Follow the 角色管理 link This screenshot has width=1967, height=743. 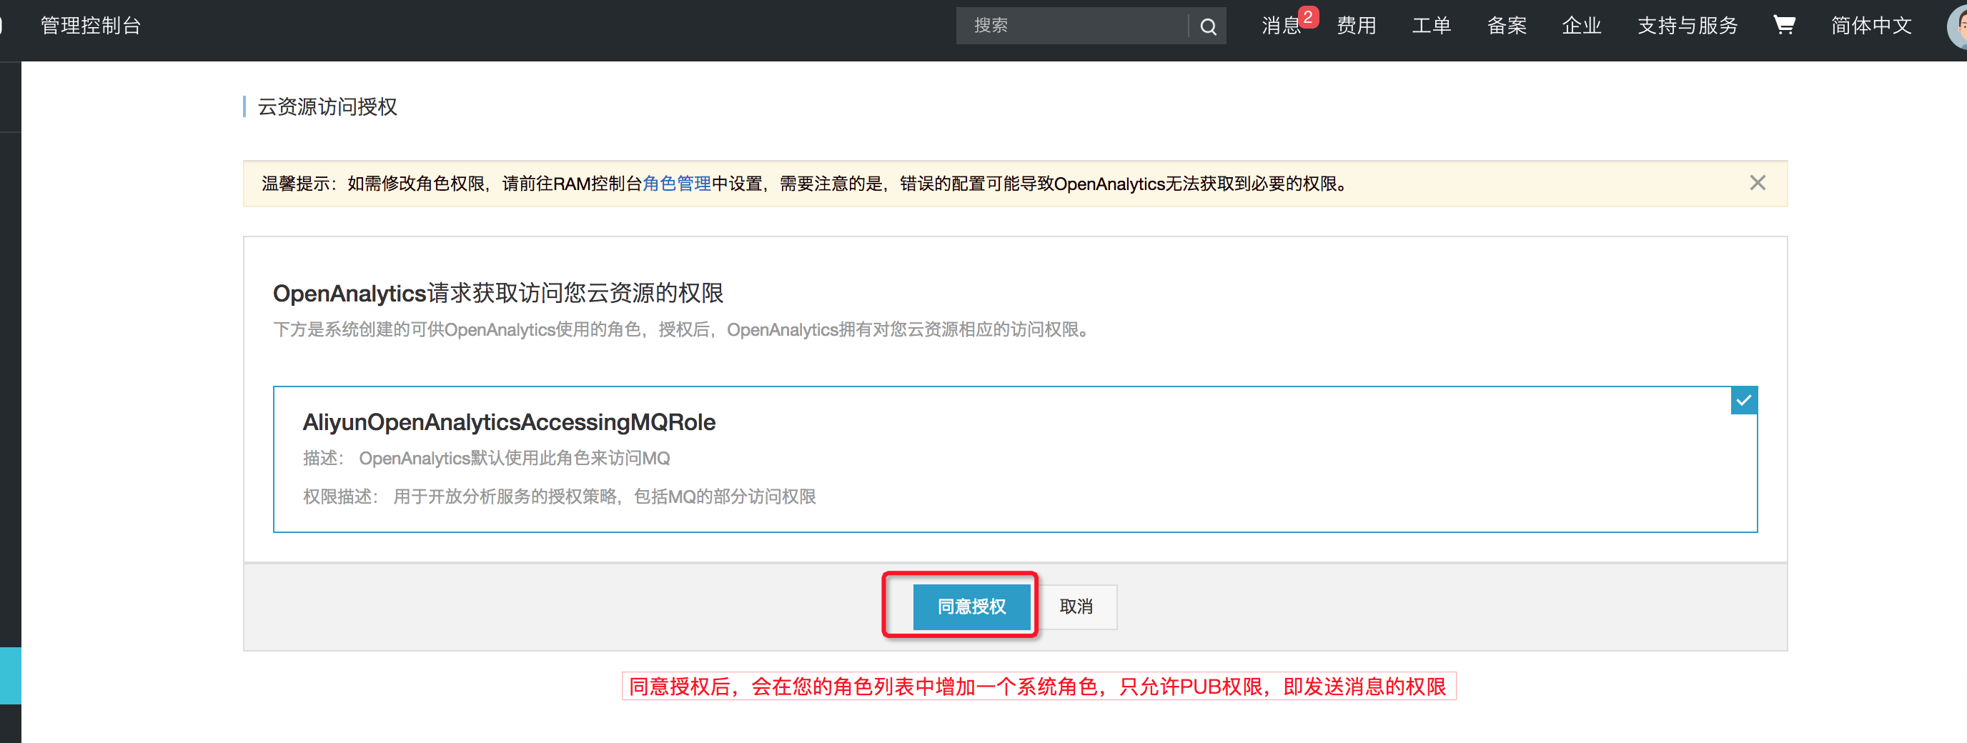[677, 184]
